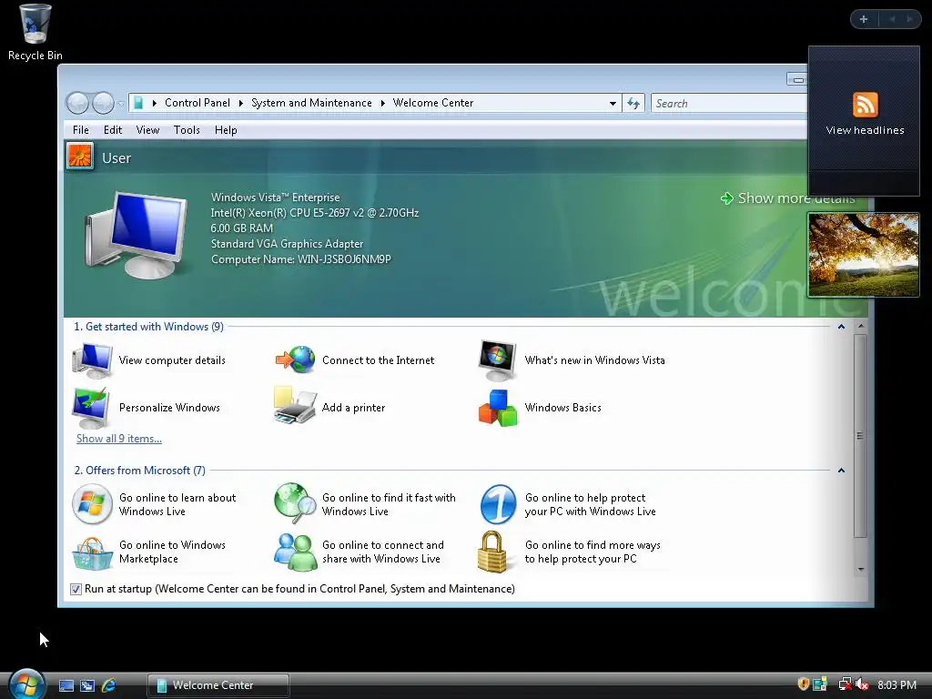
Task: Click the 8:03 PM taskbar clock
Action: point(897,684)
